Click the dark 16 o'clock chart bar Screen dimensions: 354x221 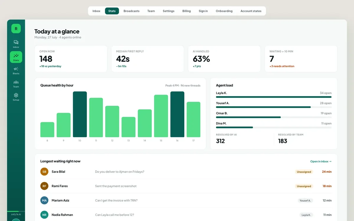[x=177, y=114]
